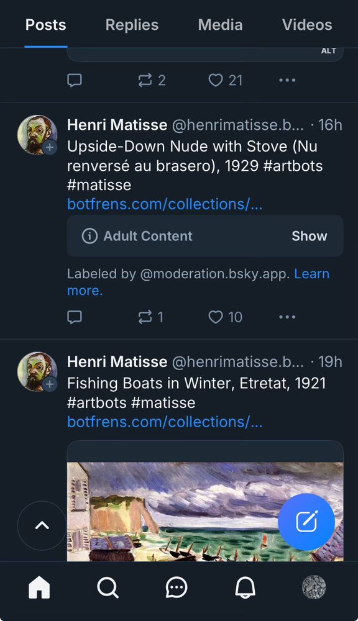Image resolution: width=358 pixels, height=621 pixels.
Task: Repost the Upside-Down Nude post
Action: [146, 317]
